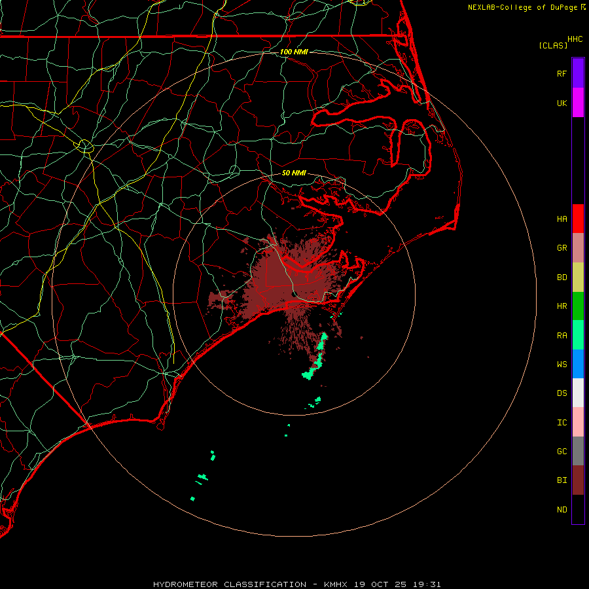Click the ND black legend swatch
Viewport: 589px width, 589px height.
[578, 509]
